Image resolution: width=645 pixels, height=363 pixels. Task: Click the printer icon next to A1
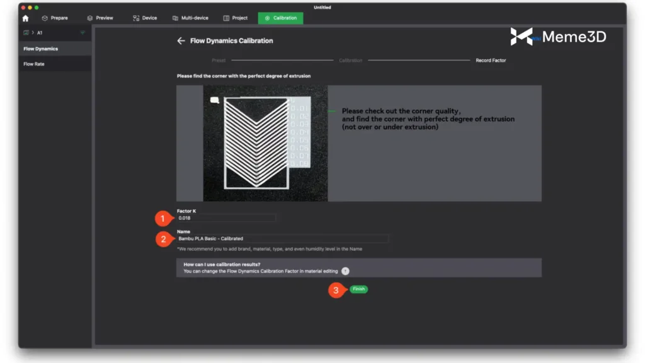pyautogui.click(x=26, y=33)
